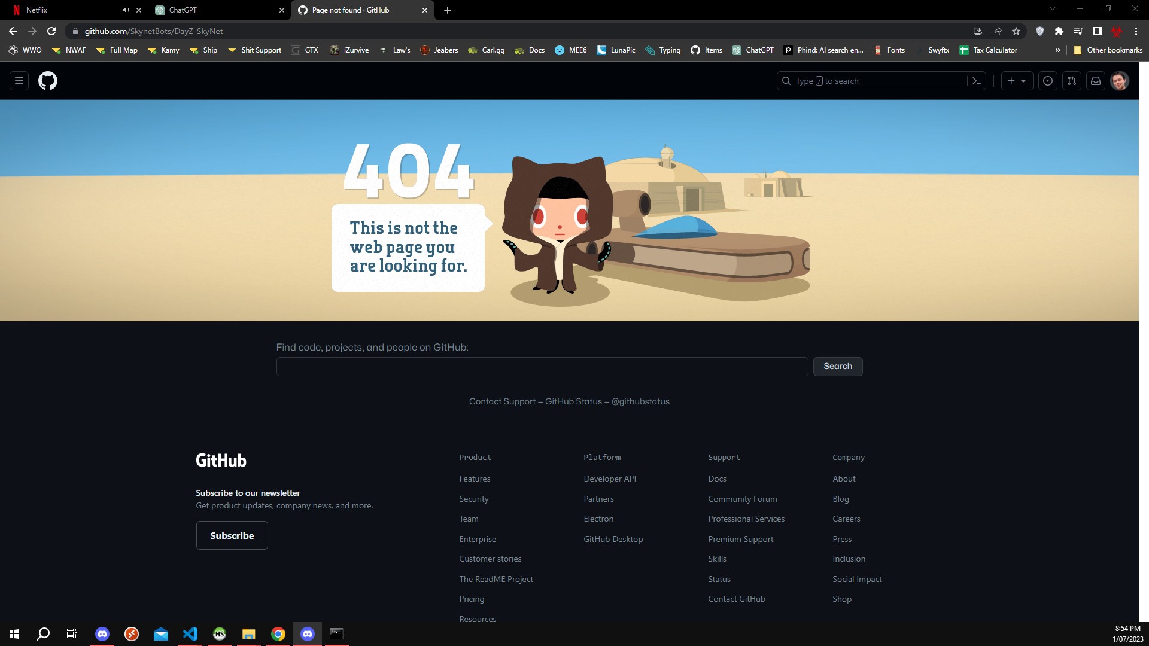Open the Issues icon in GitHub header

[x=1048, y=81]
